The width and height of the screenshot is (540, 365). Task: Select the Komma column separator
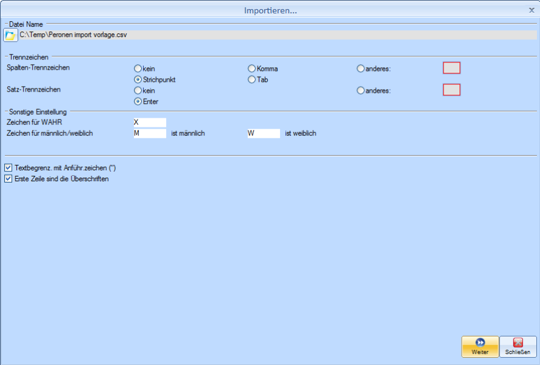[252, 69]
